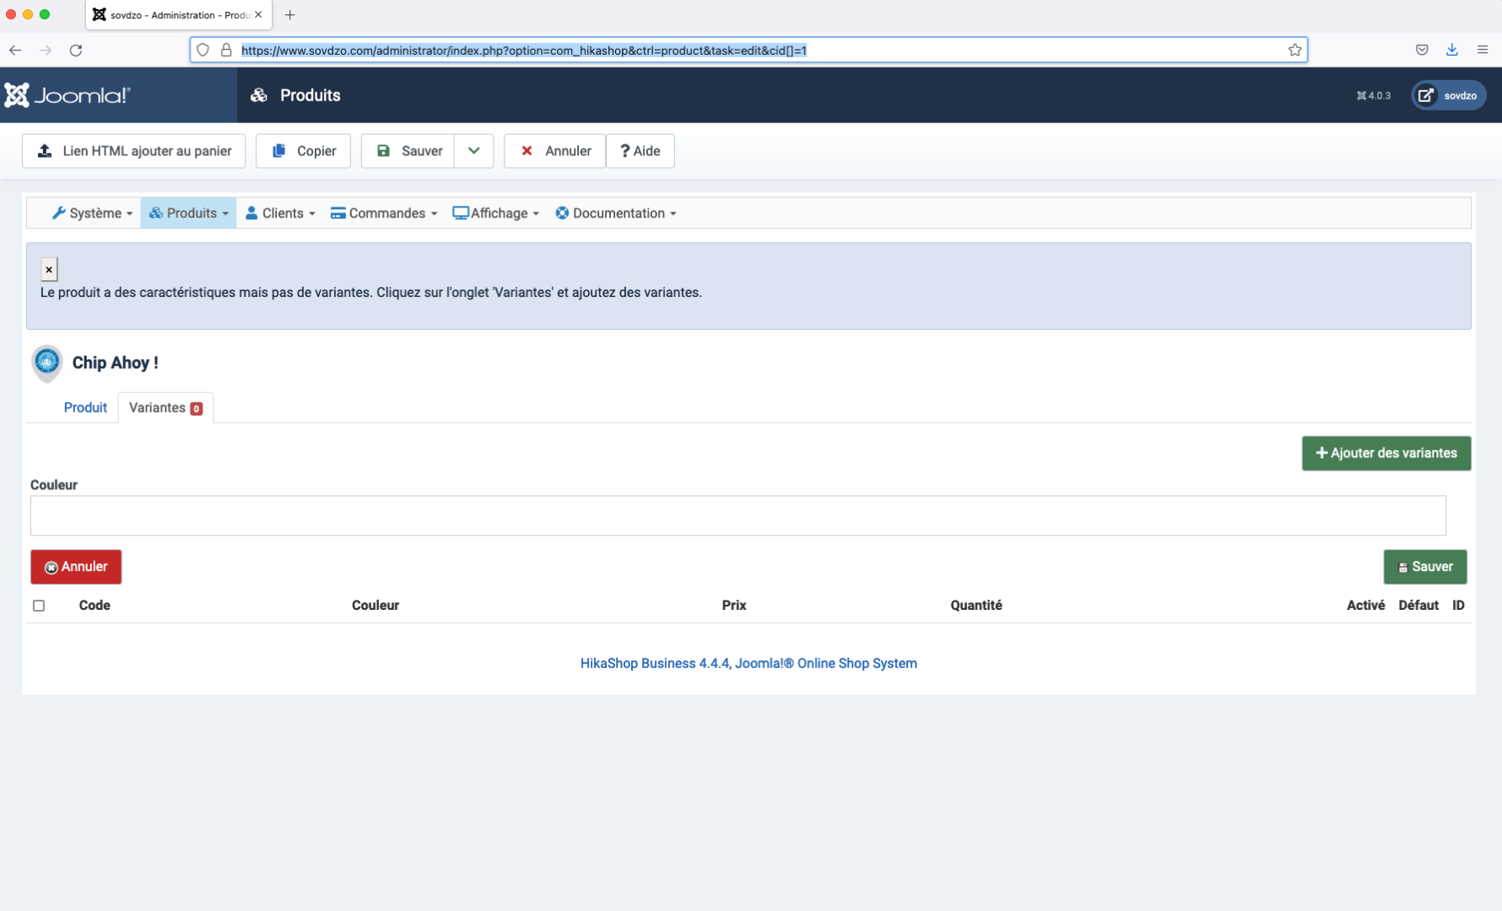Sort variants by Code column header
Viewport: 1502px width, 911px height.
click(x=95, y=606)
